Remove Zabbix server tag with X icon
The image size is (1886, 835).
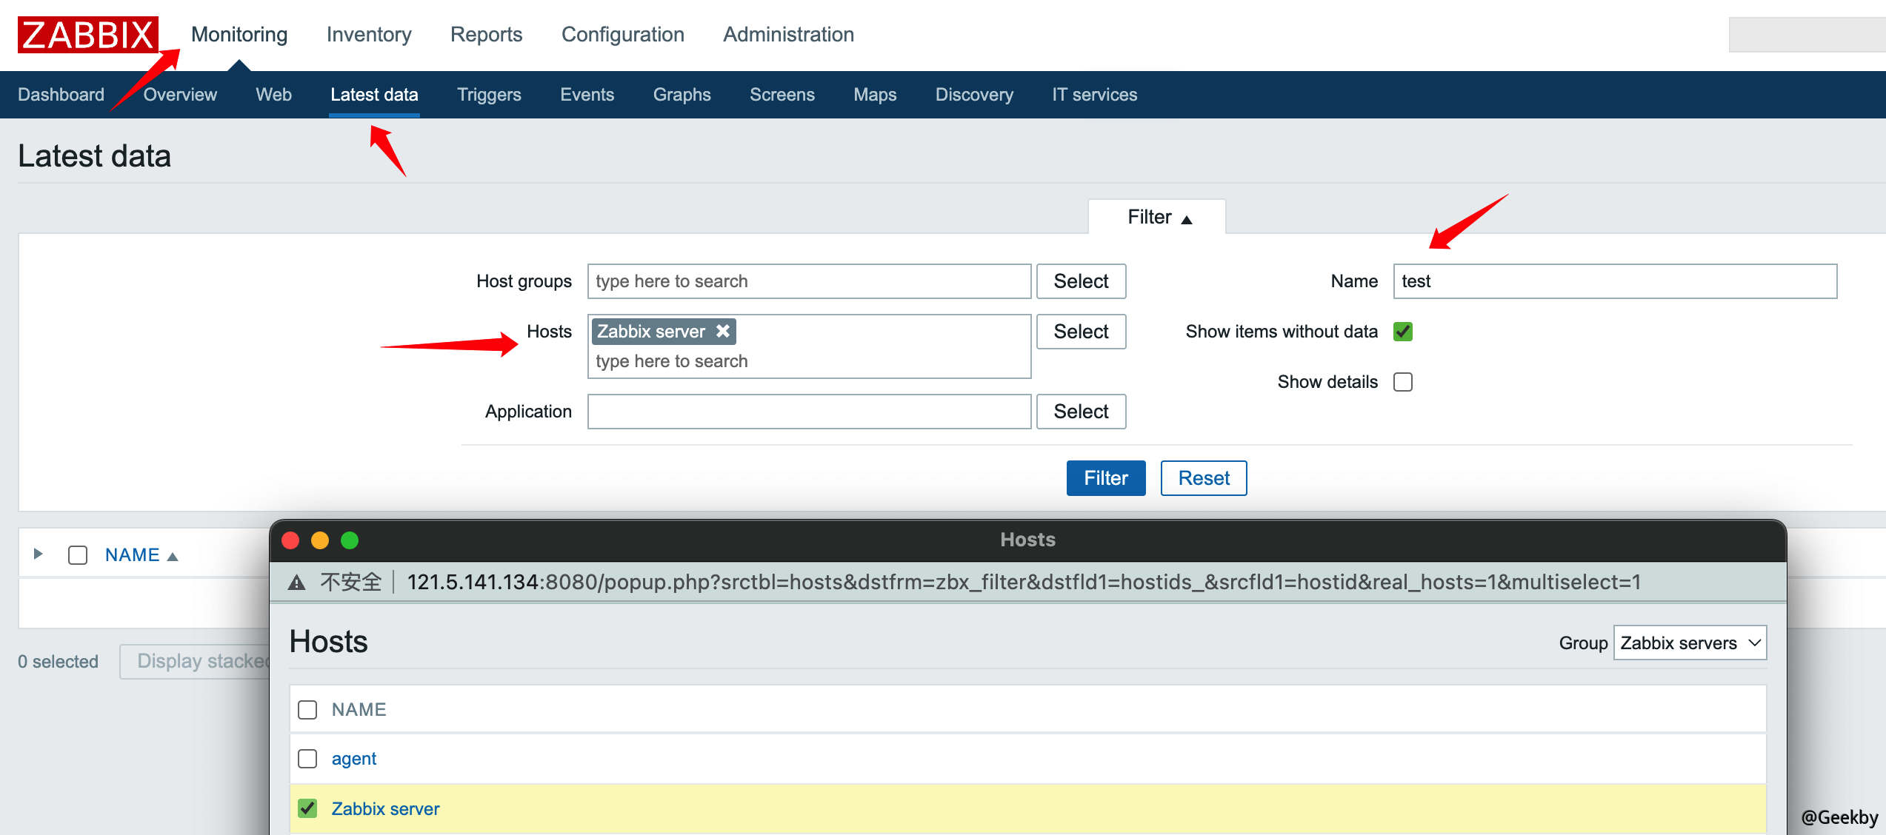pyautogui.click(x=723, y=331)
